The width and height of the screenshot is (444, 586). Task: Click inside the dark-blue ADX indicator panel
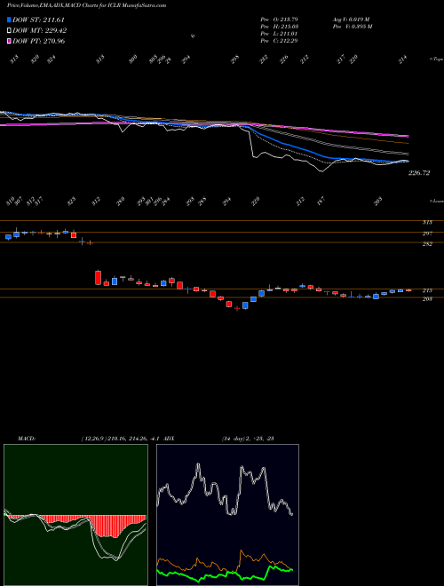point(227,515)
